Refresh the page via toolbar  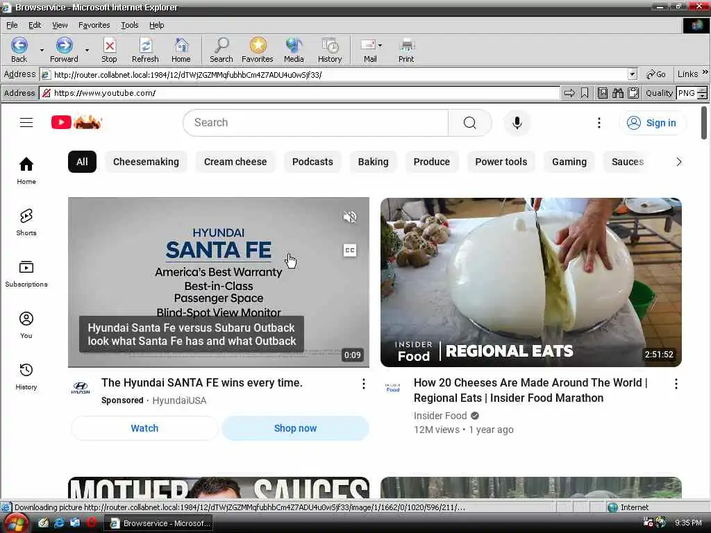[145, 50]
